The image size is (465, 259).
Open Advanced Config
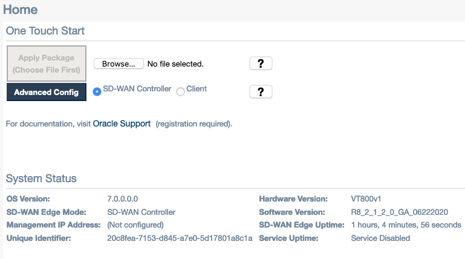tap(47, 92)
